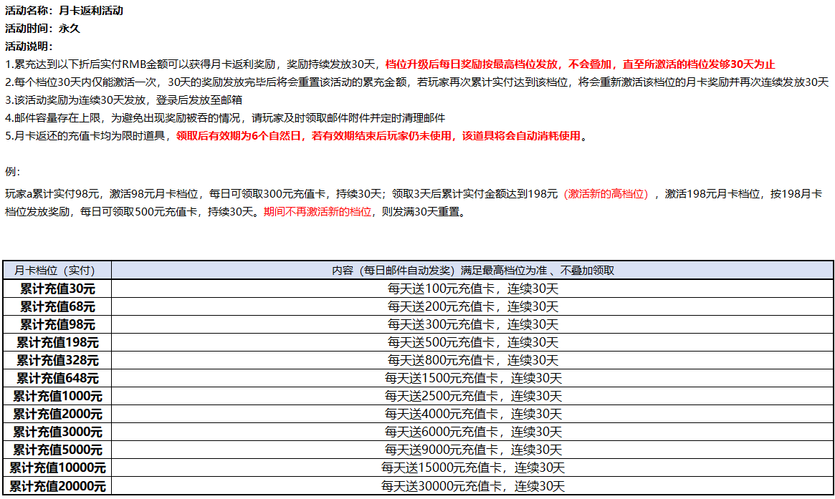This screenshot has width=835, height=499.
Task: Click the 累计充值68元 tier cell
Action: pyautogui.click(x=57, y=306)
